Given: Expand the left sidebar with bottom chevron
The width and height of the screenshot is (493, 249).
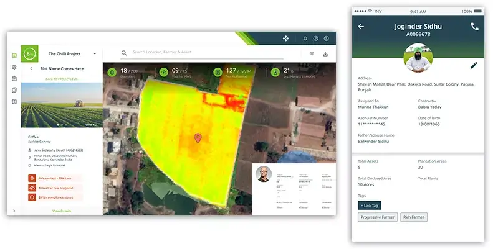Looking at the screenshot, I should coord(14,211).
